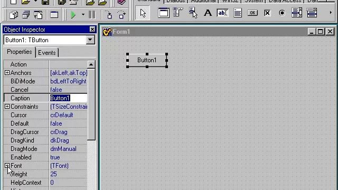The image size is (338, 190).
Task: Click the Save floppy disk icon
Action: [x=45, y=2]
